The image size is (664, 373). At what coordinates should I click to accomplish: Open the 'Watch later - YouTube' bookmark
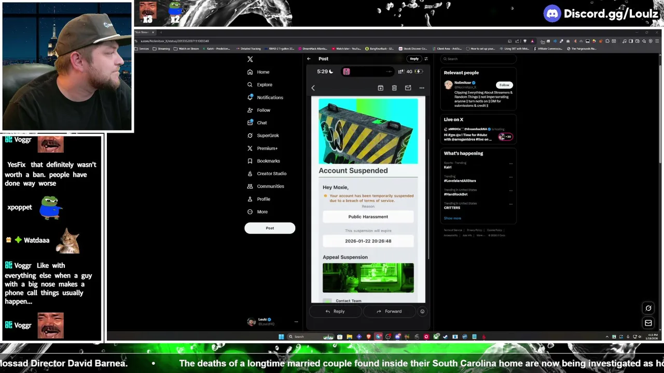click(346, 49)
